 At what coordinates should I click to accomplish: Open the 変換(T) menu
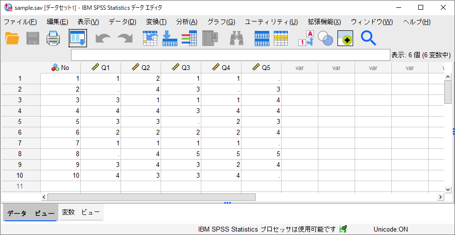click(156, 22)
